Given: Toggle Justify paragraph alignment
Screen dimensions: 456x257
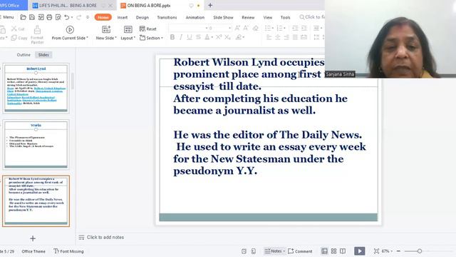Looking at the screenshot, I should (x=295, y=37).
